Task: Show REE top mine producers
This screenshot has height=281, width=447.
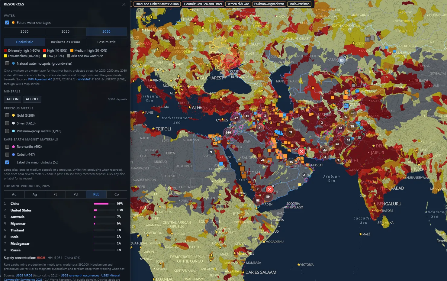Action: (x=96, y=194)
